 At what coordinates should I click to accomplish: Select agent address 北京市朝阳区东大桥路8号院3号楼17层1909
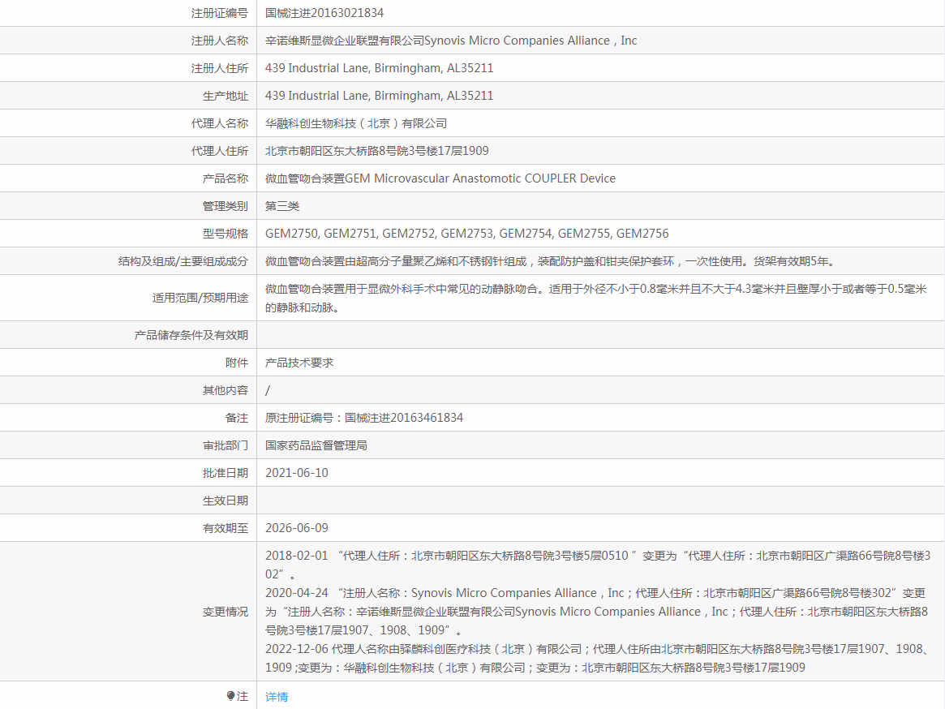point(376,152)
